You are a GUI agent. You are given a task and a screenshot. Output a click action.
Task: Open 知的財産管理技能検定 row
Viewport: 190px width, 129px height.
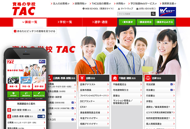point(160,118)
